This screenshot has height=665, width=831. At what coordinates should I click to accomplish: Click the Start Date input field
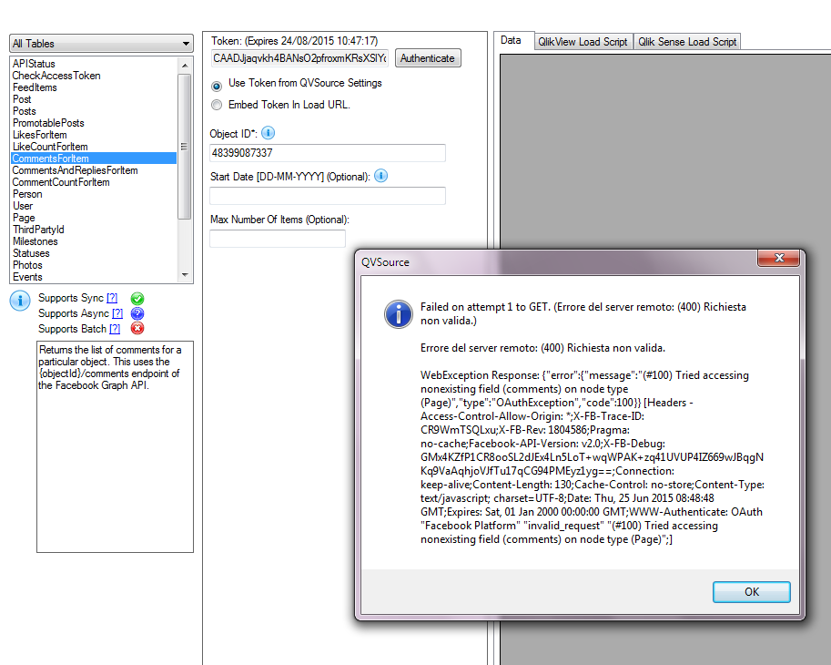[328, 196]
